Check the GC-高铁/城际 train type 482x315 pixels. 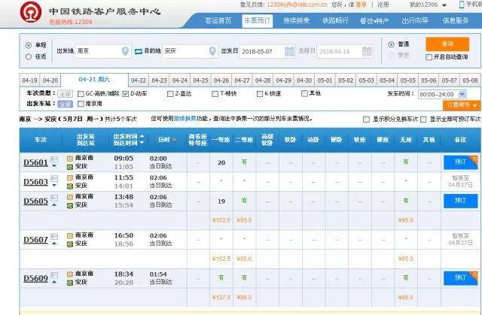pos(81,94)
